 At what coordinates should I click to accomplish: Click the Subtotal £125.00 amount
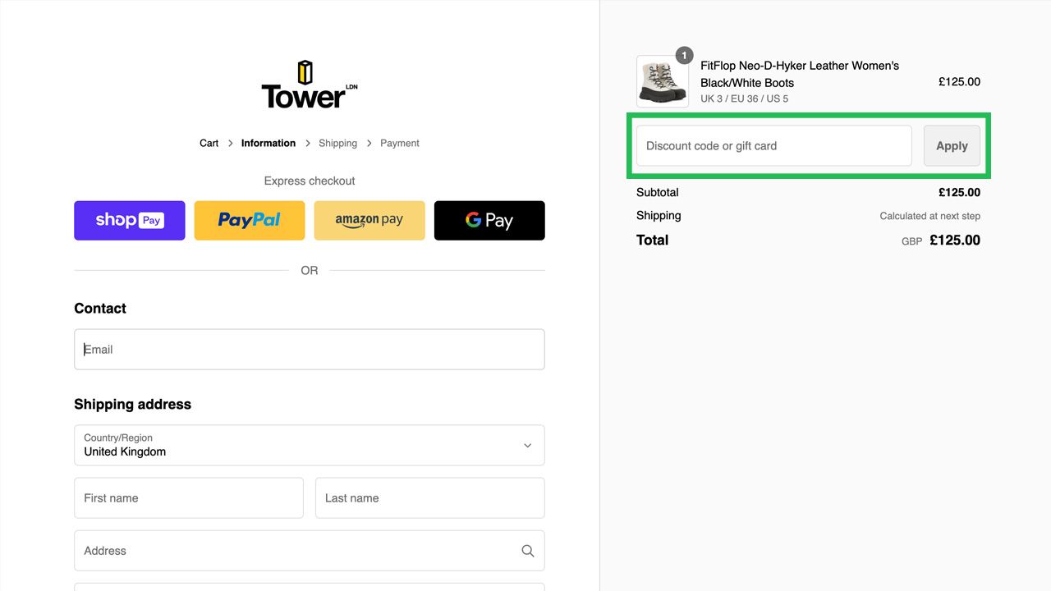pos(959,193)
